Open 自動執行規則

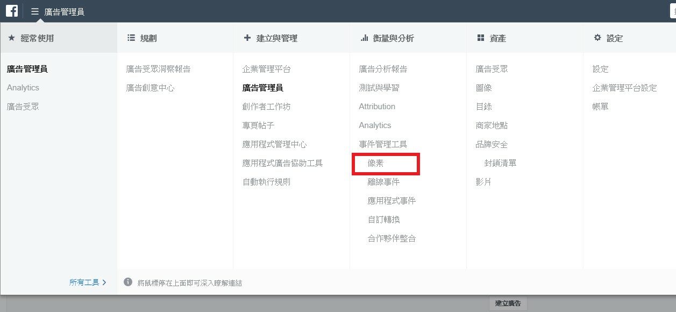[x=267, y=182]
